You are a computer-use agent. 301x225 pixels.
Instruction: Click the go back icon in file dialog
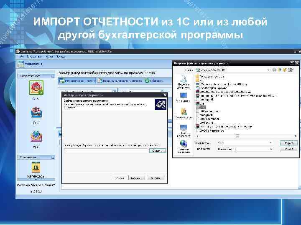click(274, 70)
